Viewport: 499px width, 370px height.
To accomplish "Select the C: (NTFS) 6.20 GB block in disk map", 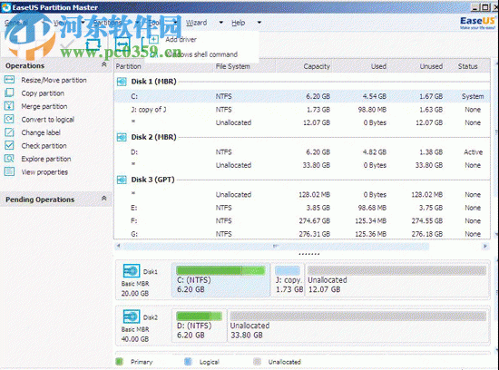I will [220, 280].
